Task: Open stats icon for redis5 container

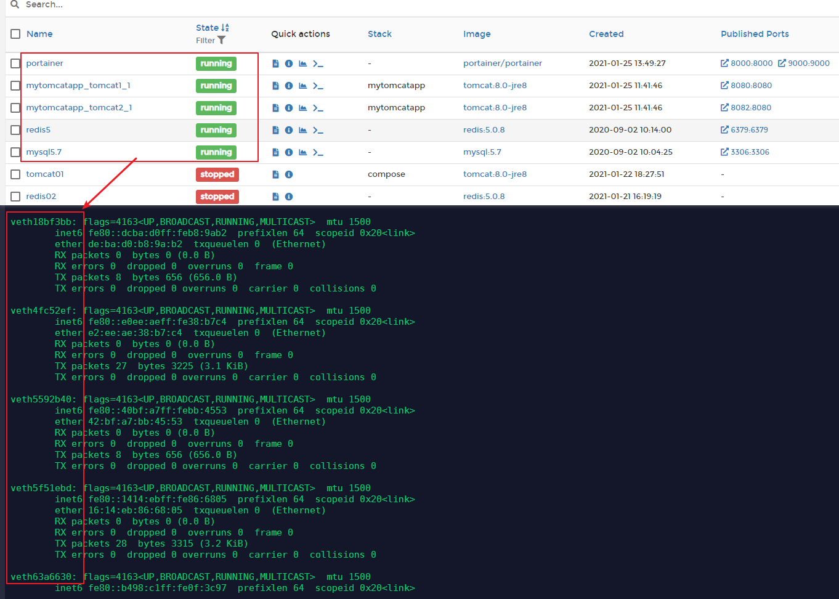Action: coord(303,130)
